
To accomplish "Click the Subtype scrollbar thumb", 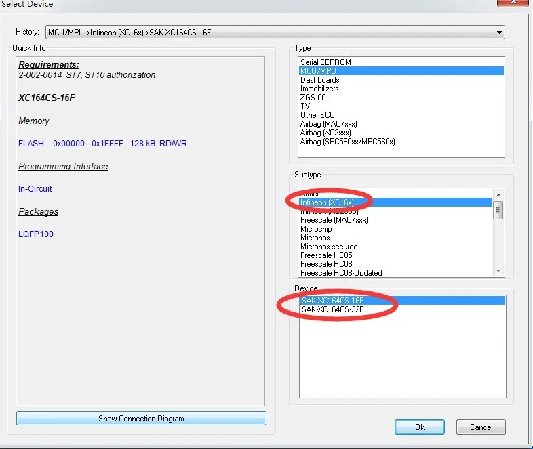I will pyautogui.click(x=498, y=210).
